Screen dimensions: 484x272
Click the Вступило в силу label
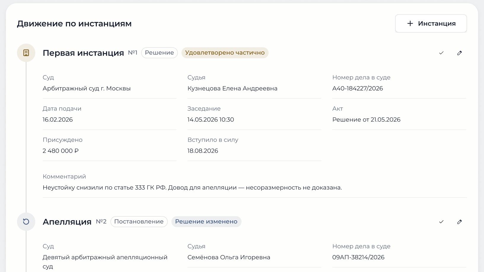(x=213, y=140)
